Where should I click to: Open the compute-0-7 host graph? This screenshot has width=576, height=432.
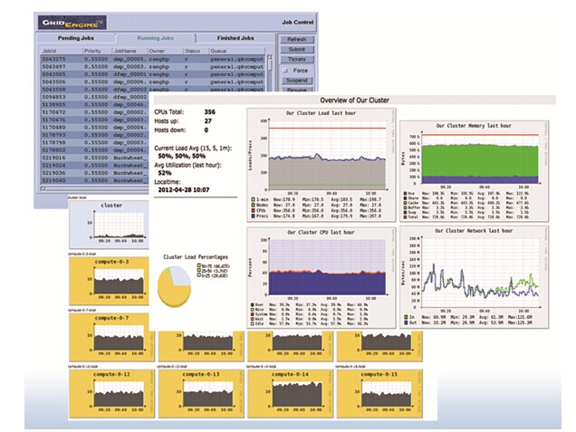pos(110,334)
